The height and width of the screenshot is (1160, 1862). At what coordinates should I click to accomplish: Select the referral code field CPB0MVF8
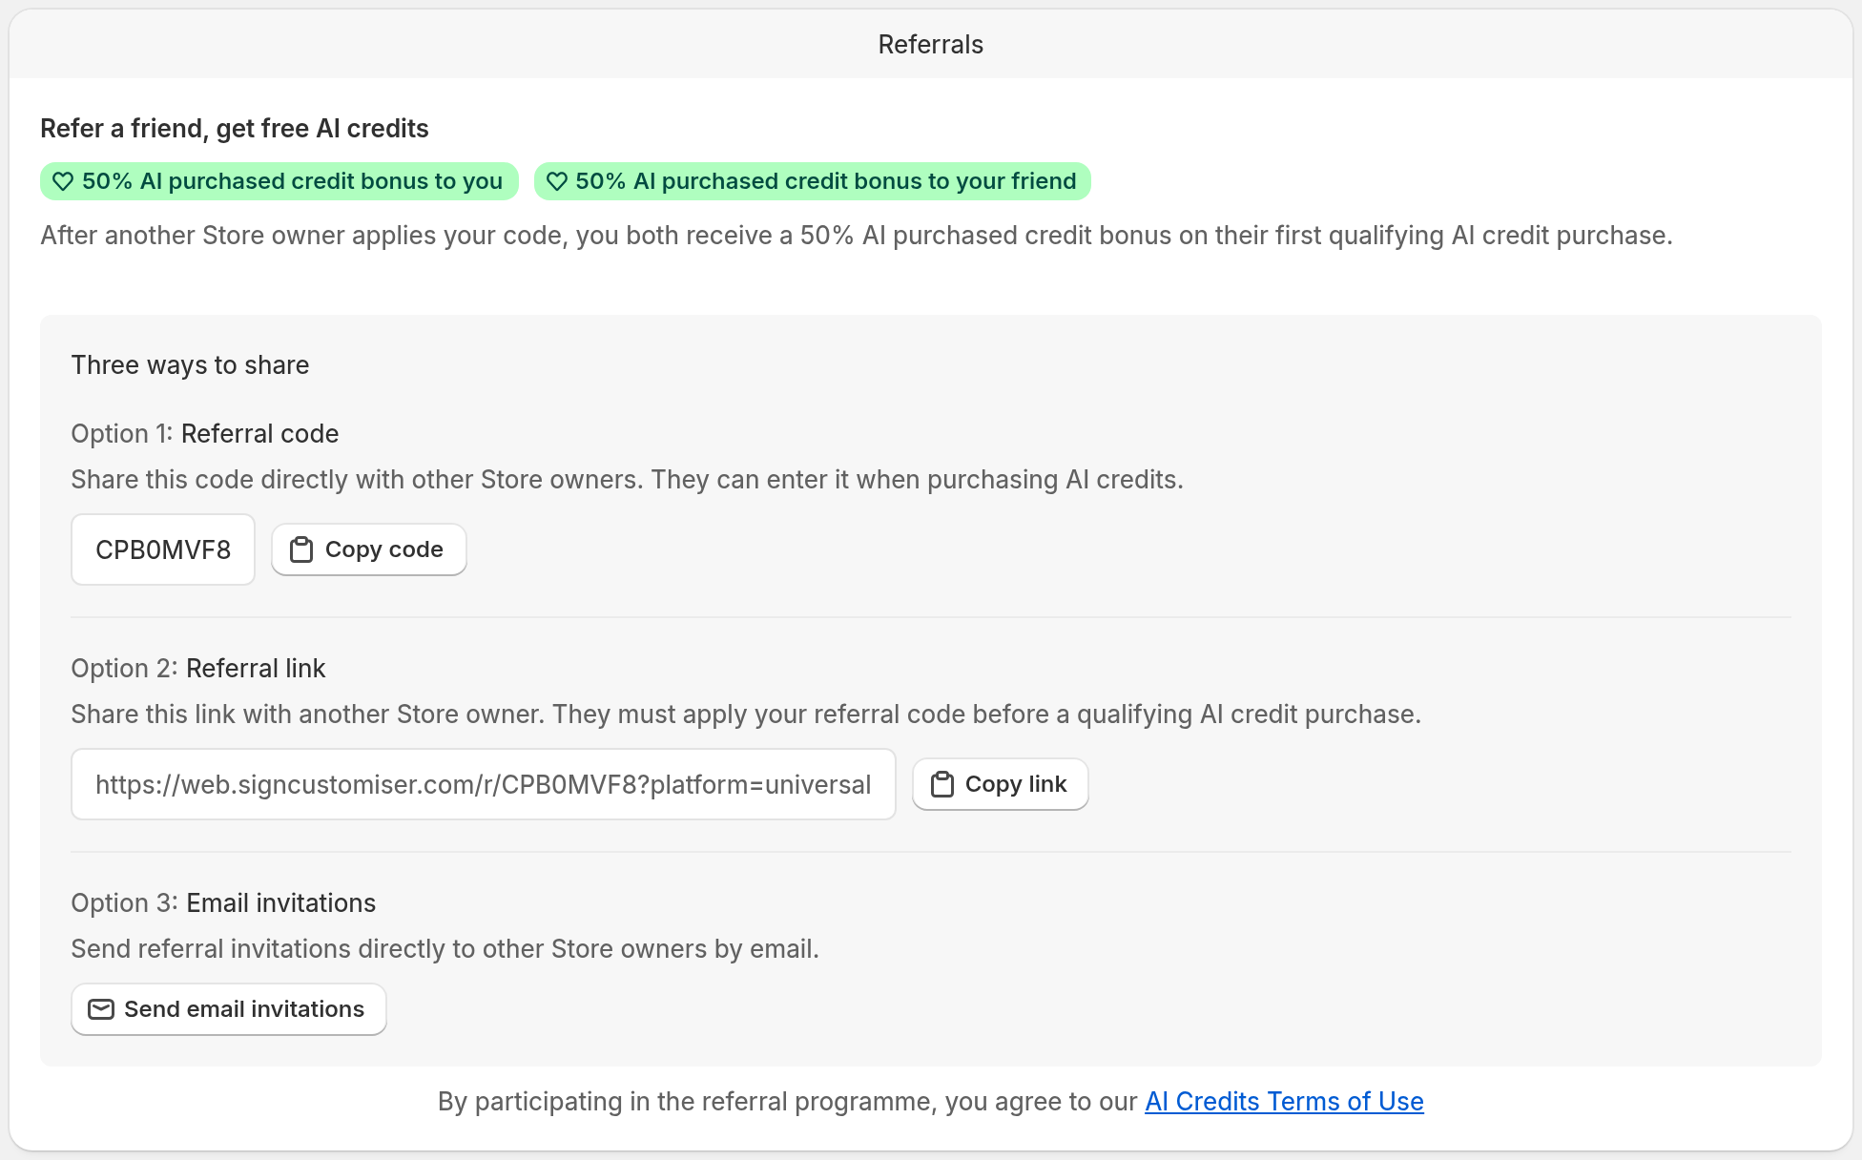coord(163,549)
